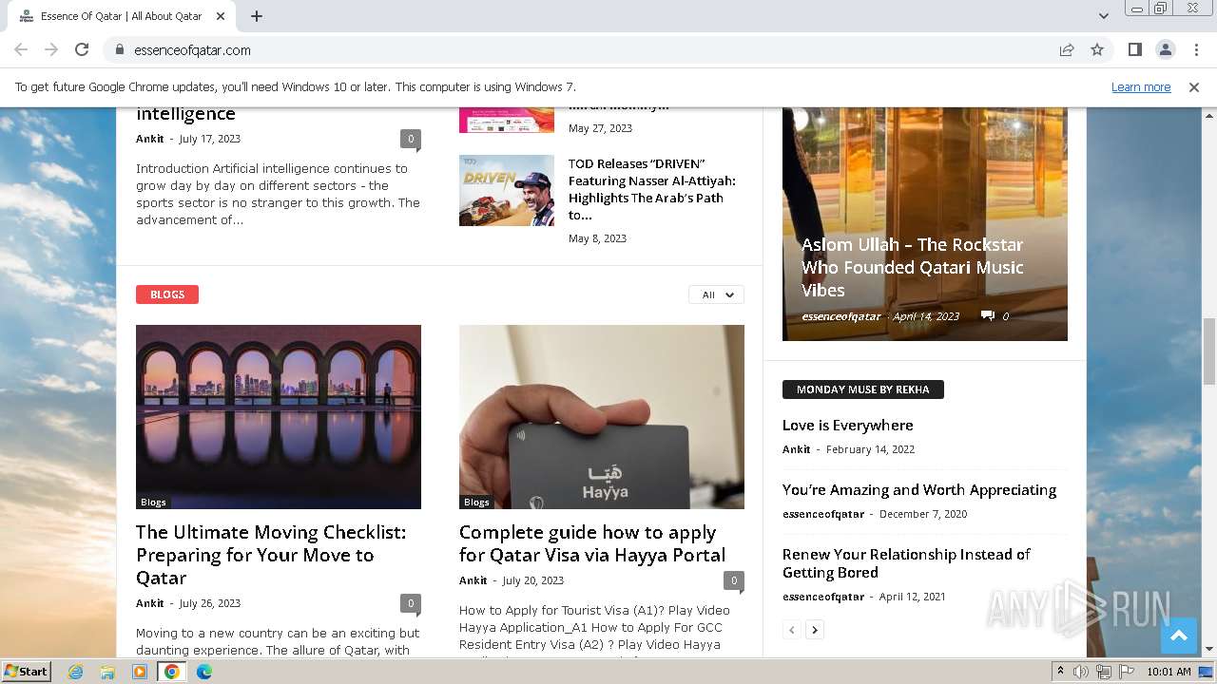The width and height of the screenshot is (1217, 684).
Task: Open the intelligence article title
Action: pyautogui.click(x=185, y=113)
